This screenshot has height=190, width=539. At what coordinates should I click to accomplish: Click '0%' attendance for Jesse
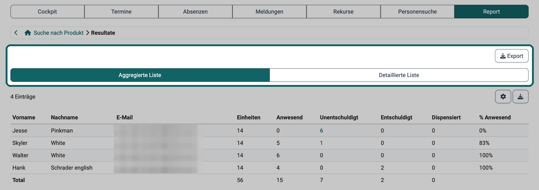(483, 130)
